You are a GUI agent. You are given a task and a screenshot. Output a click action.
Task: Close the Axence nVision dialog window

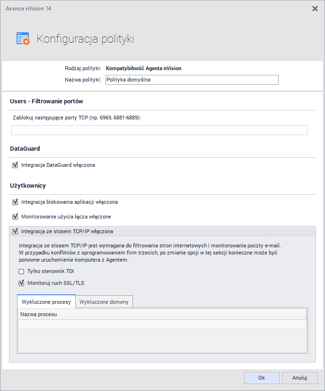click(315, 9)
